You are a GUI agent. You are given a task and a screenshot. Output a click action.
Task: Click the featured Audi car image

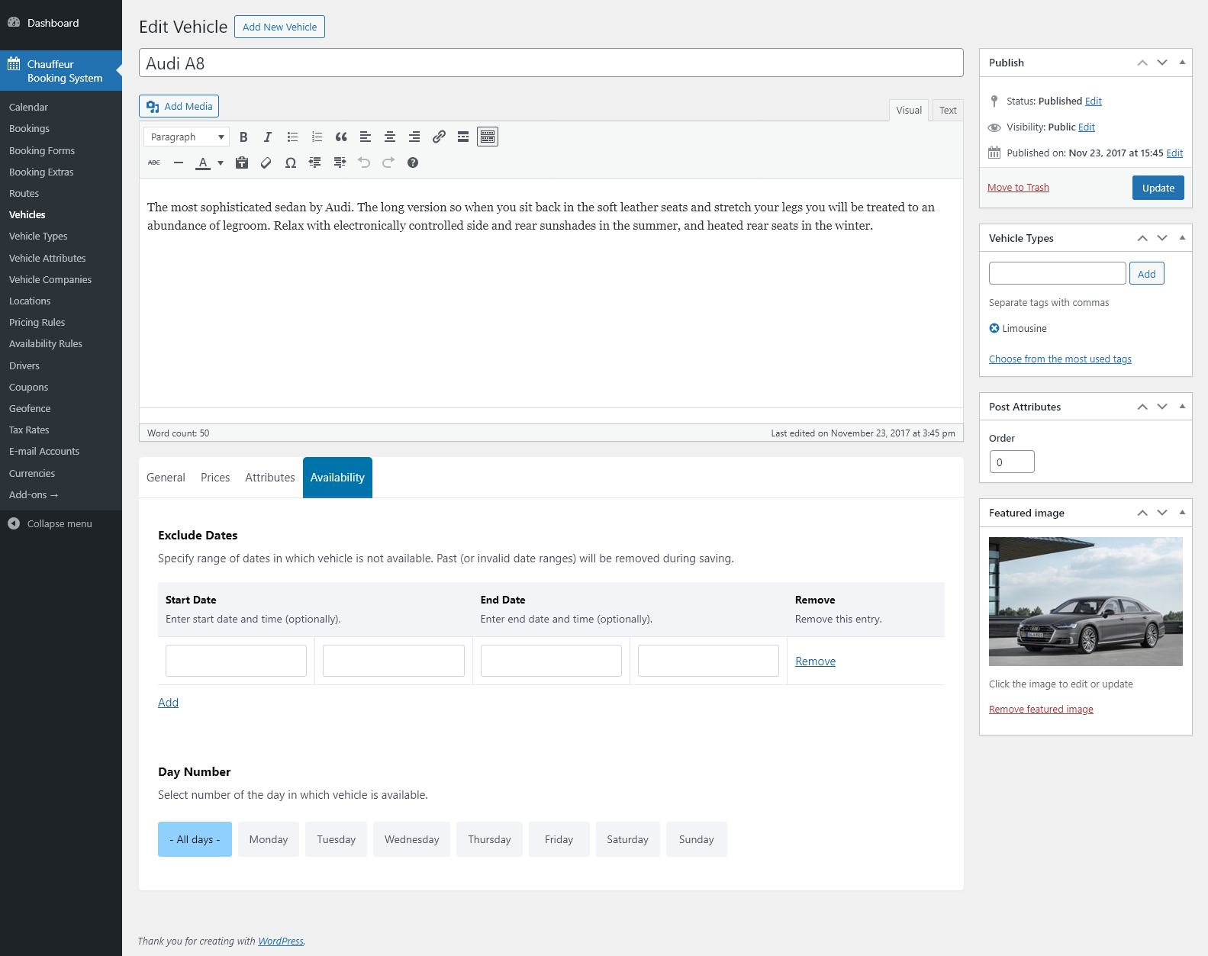(x=1086, y=601)
